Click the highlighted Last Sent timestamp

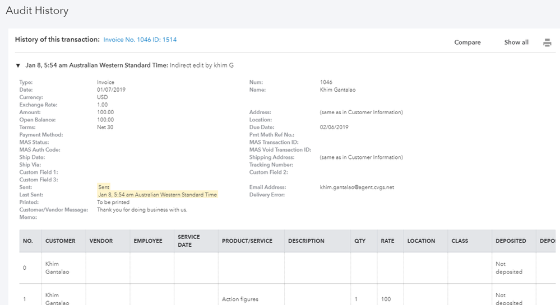point(157,195)
